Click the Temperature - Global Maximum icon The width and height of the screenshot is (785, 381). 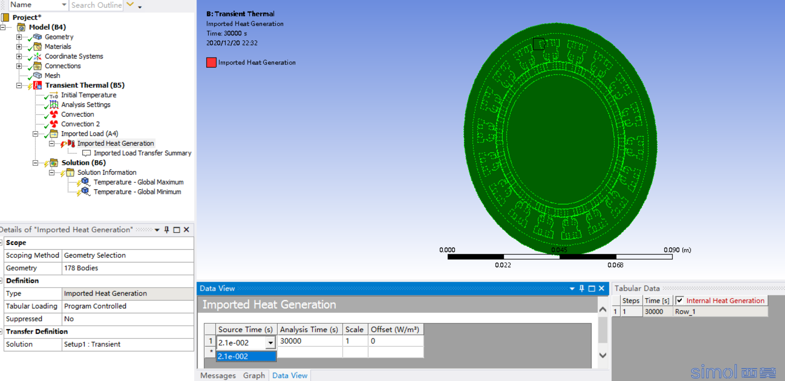[x=86, y=182]
